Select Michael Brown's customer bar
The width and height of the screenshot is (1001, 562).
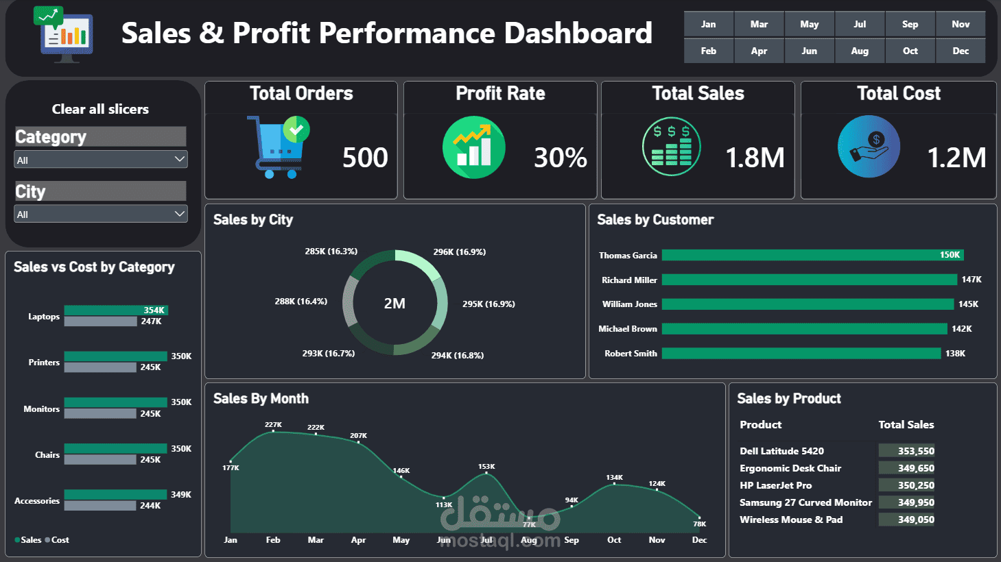click(805, 329)
